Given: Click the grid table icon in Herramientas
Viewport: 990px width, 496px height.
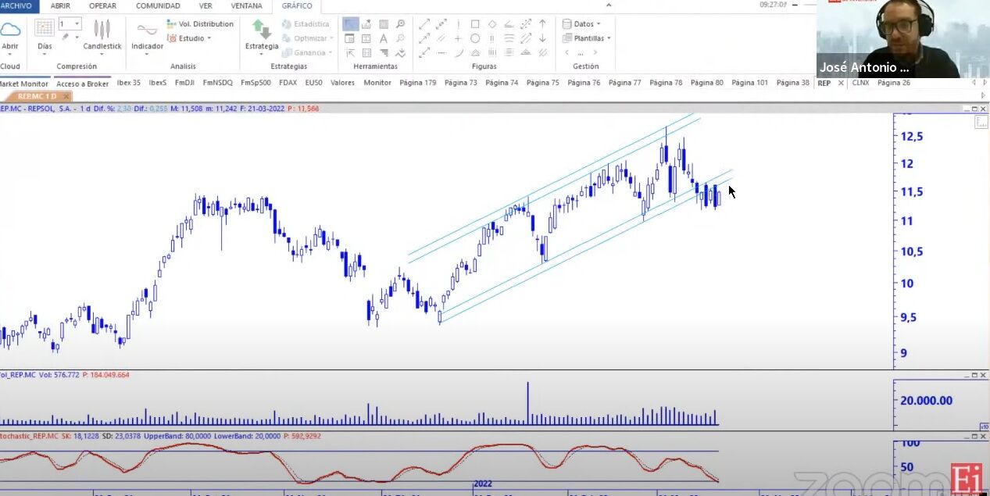Looking at the screenshot, I should pos(366,38).
